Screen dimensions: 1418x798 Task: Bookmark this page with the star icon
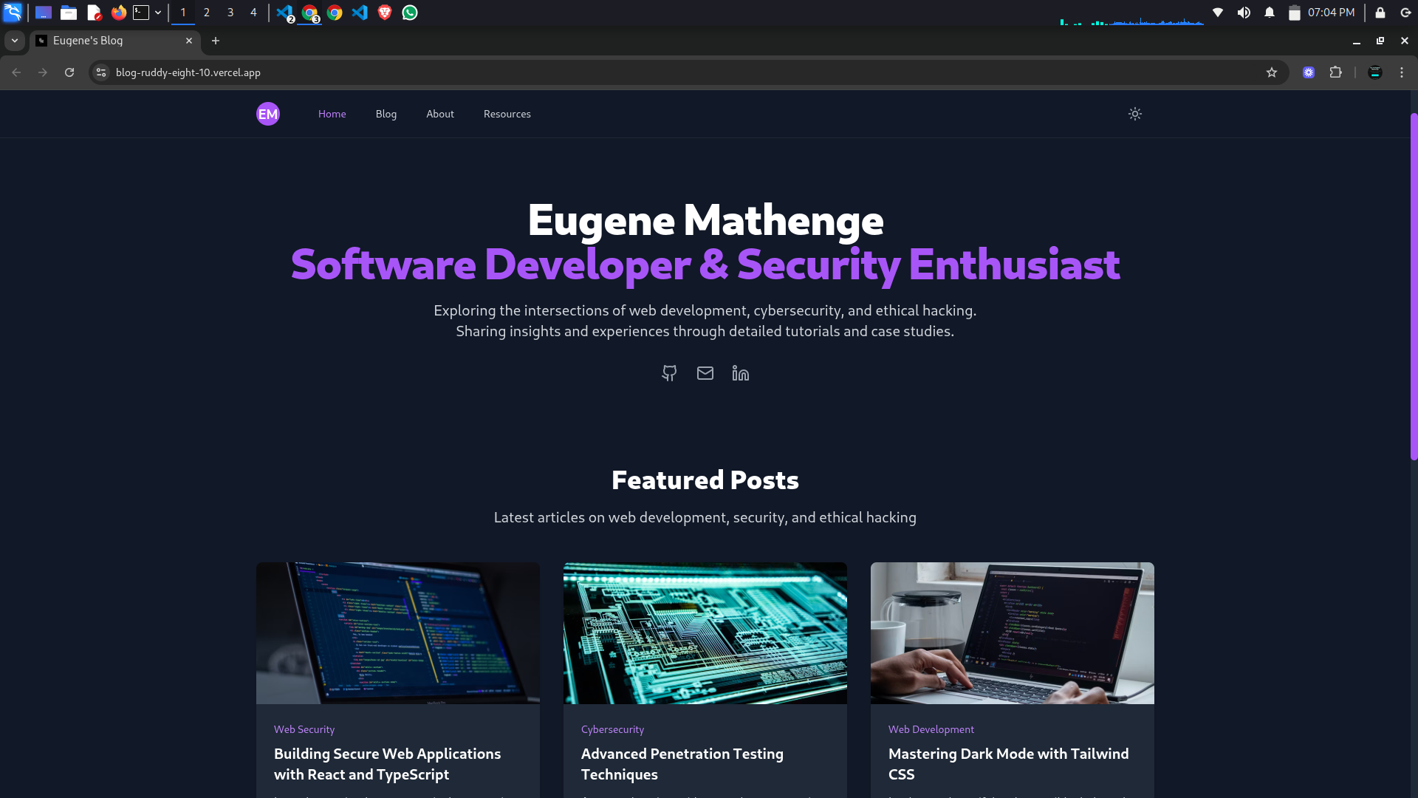pos(1272,72)
